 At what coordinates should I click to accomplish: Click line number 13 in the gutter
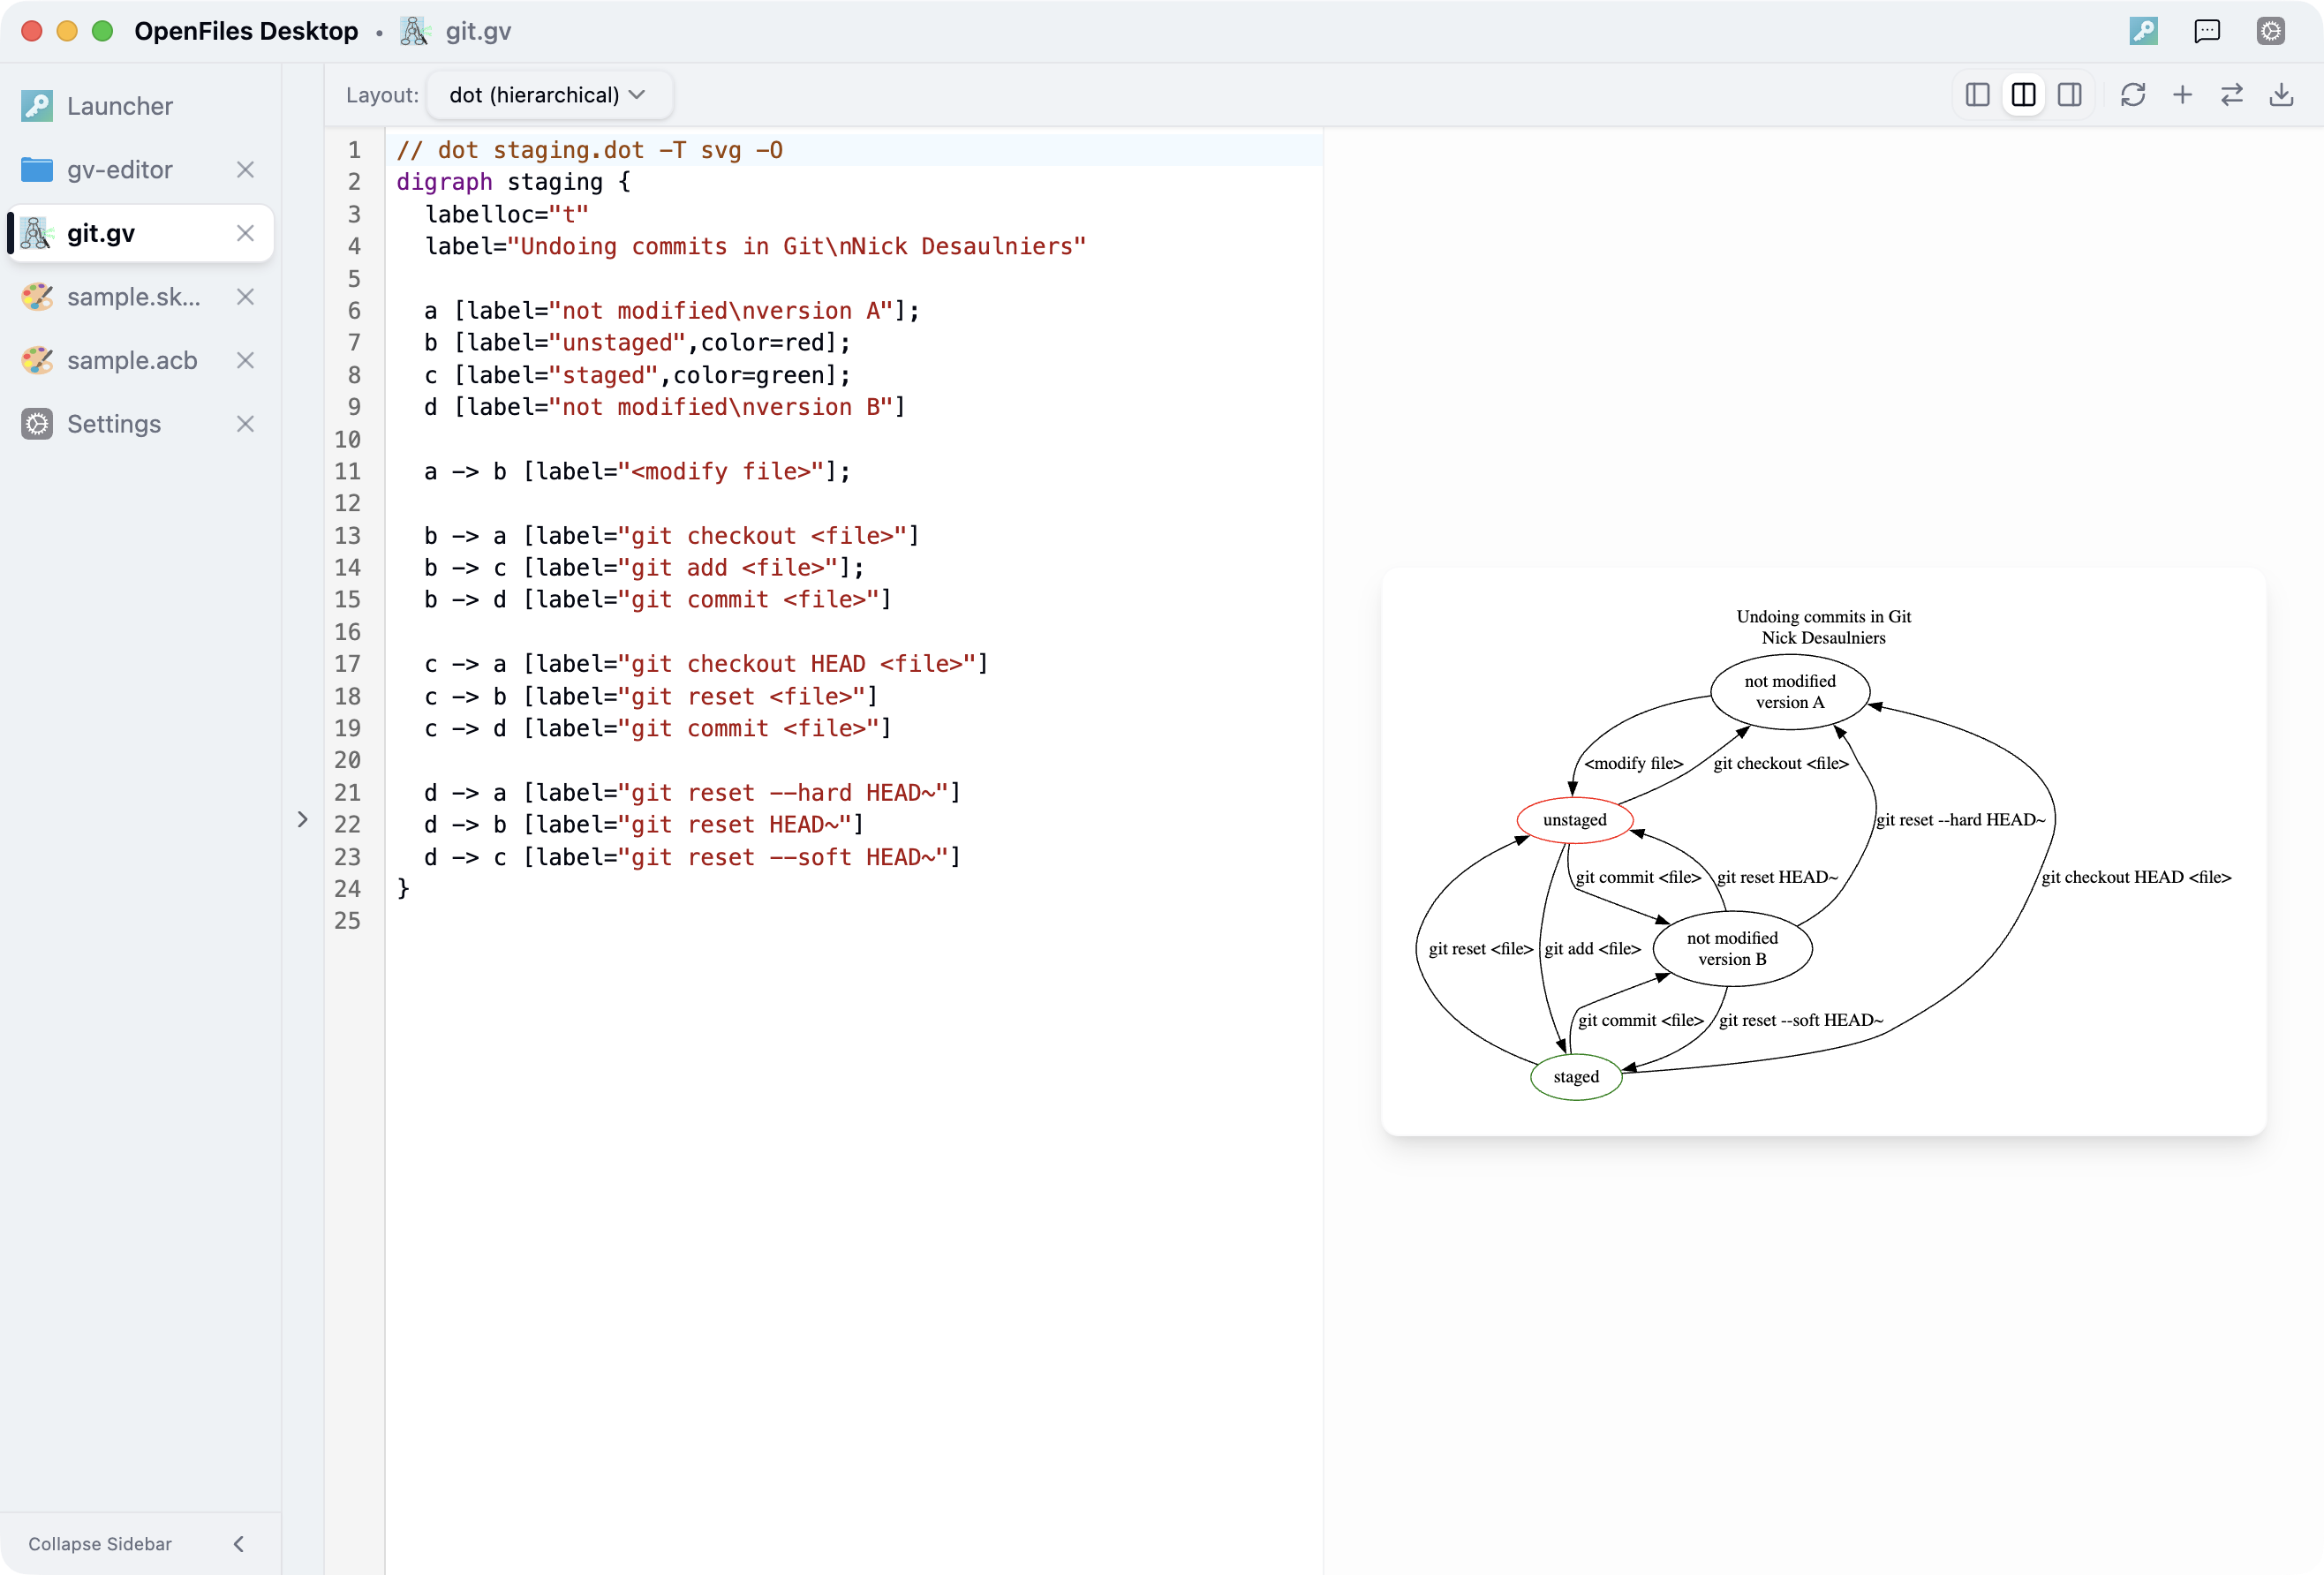point(348,536)
